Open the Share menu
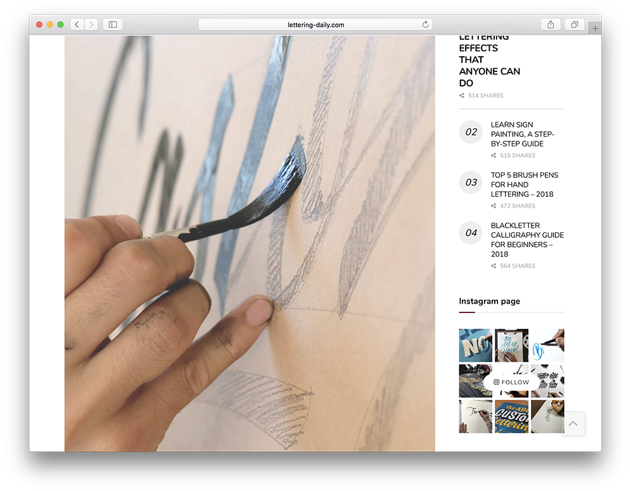Viewport: 630px width, 491px height. pyautogui.click(x=550, y=24)
